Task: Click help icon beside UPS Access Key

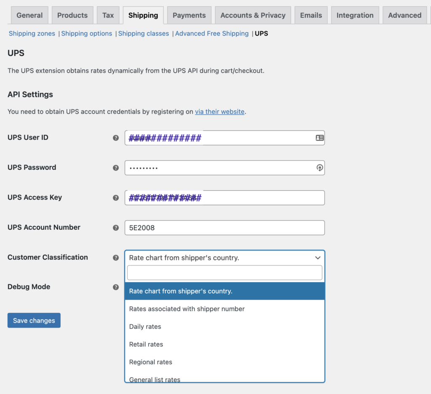Action: [116, 197]
